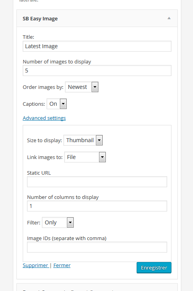Open the Filter dropdown

click(x=58, y=222)
